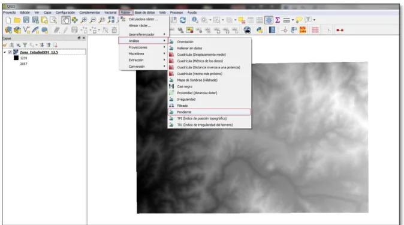The height and width of the screenshot is (225, 404).
Task: Create a new project with the blank page icon
Action: 8,20
